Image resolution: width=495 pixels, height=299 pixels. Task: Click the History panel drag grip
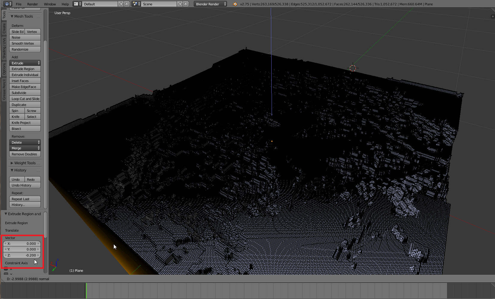pos(38,170)
